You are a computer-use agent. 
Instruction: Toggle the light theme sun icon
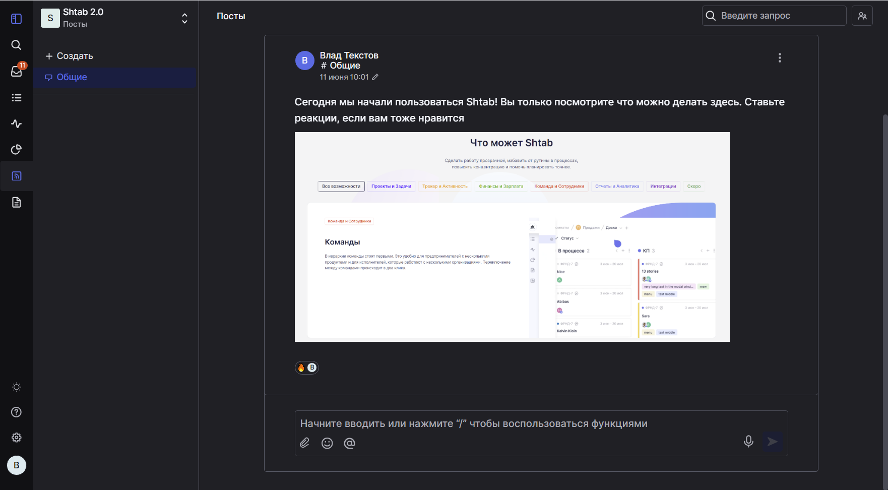[x=16, y=387]
